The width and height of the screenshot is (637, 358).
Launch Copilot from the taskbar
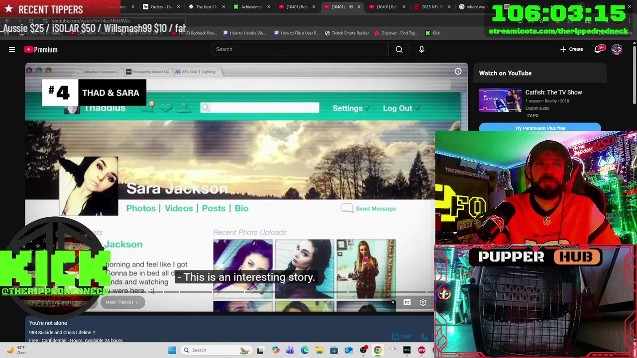[276, 350]
